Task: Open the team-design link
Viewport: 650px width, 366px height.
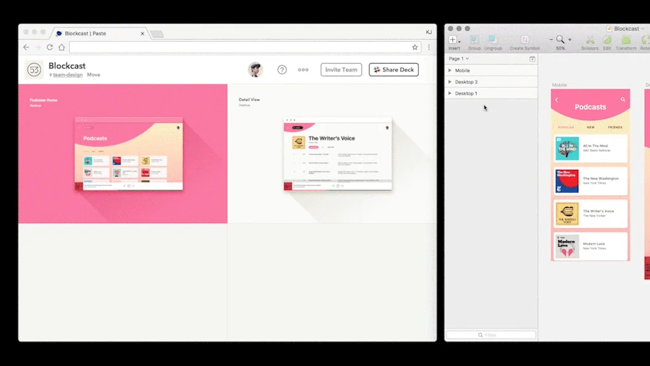Action: pos(67,74)
